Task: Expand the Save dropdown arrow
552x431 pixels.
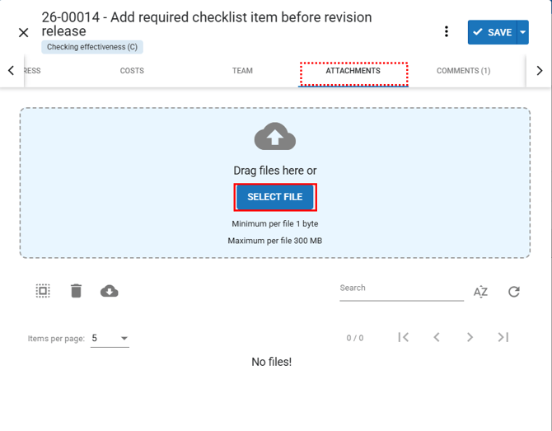Action: point(522,32)
